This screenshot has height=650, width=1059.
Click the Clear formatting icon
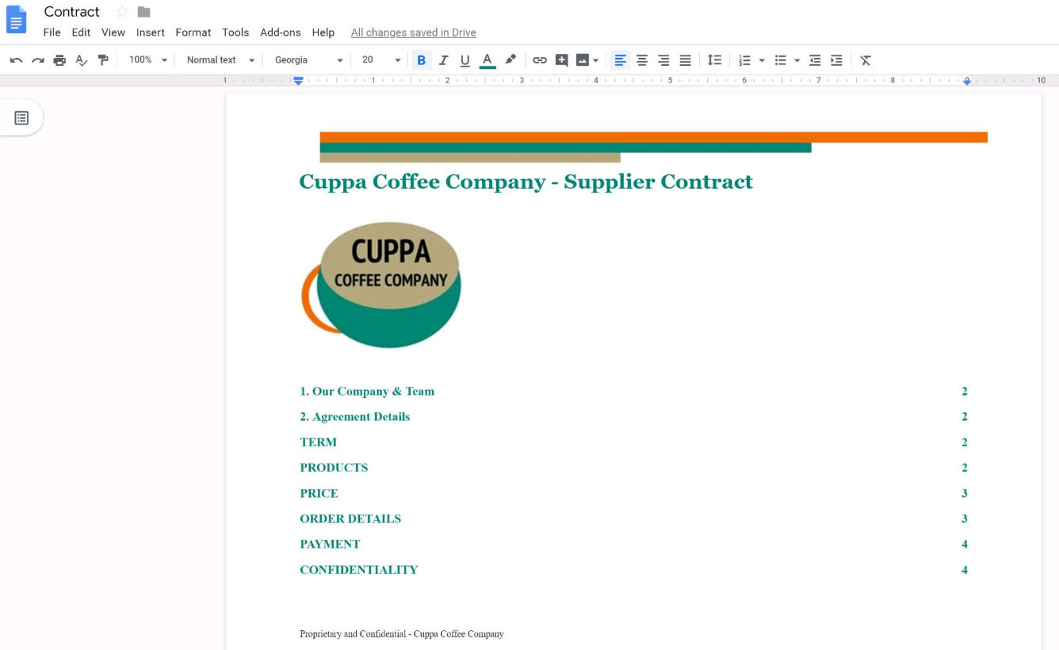(x=866, y=60)
